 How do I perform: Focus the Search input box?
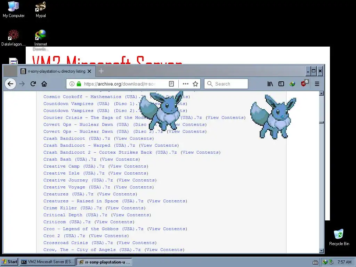click(x=226, y=84)
